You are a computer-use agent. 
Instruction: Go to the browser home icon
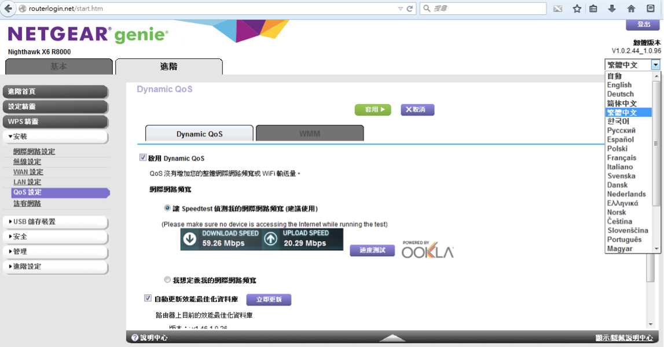(x=631, y=9)
